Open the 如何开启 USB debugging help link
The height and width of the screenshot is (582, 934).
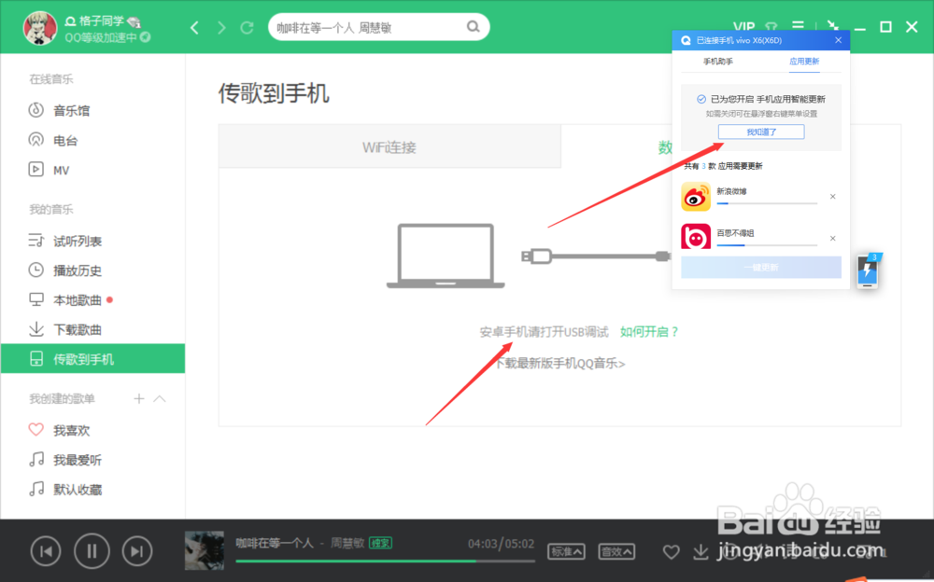pyautogui.click(x=650, y=331)
